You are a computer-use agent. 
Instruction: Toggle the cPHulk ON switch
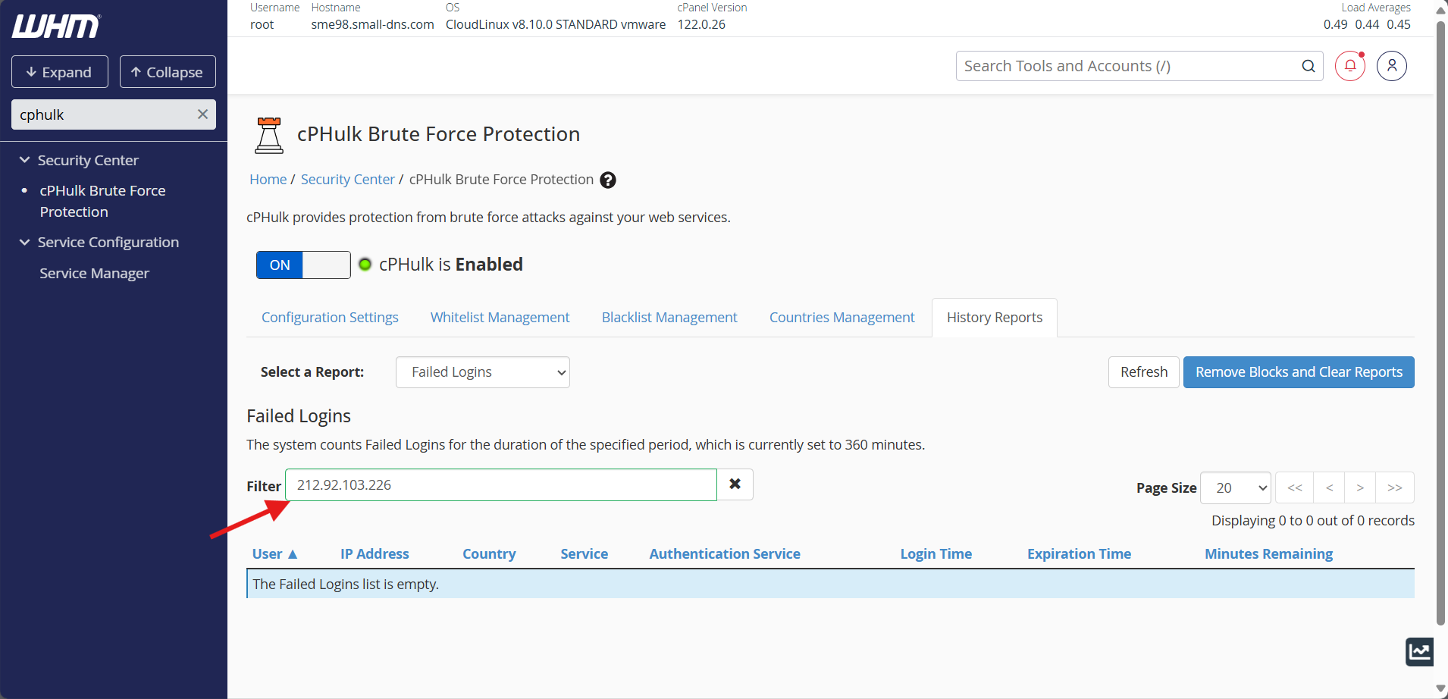303,265
